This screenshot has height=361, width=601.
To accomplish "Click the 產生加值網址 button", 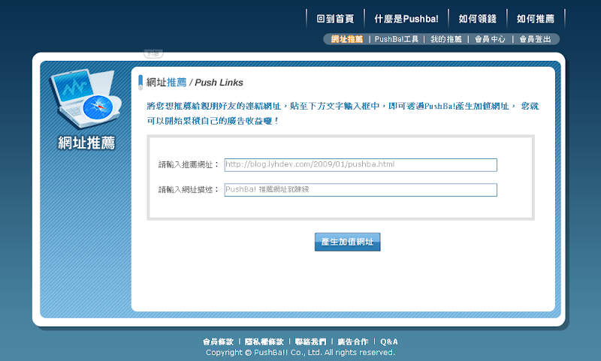I will (x=348, y=242).
